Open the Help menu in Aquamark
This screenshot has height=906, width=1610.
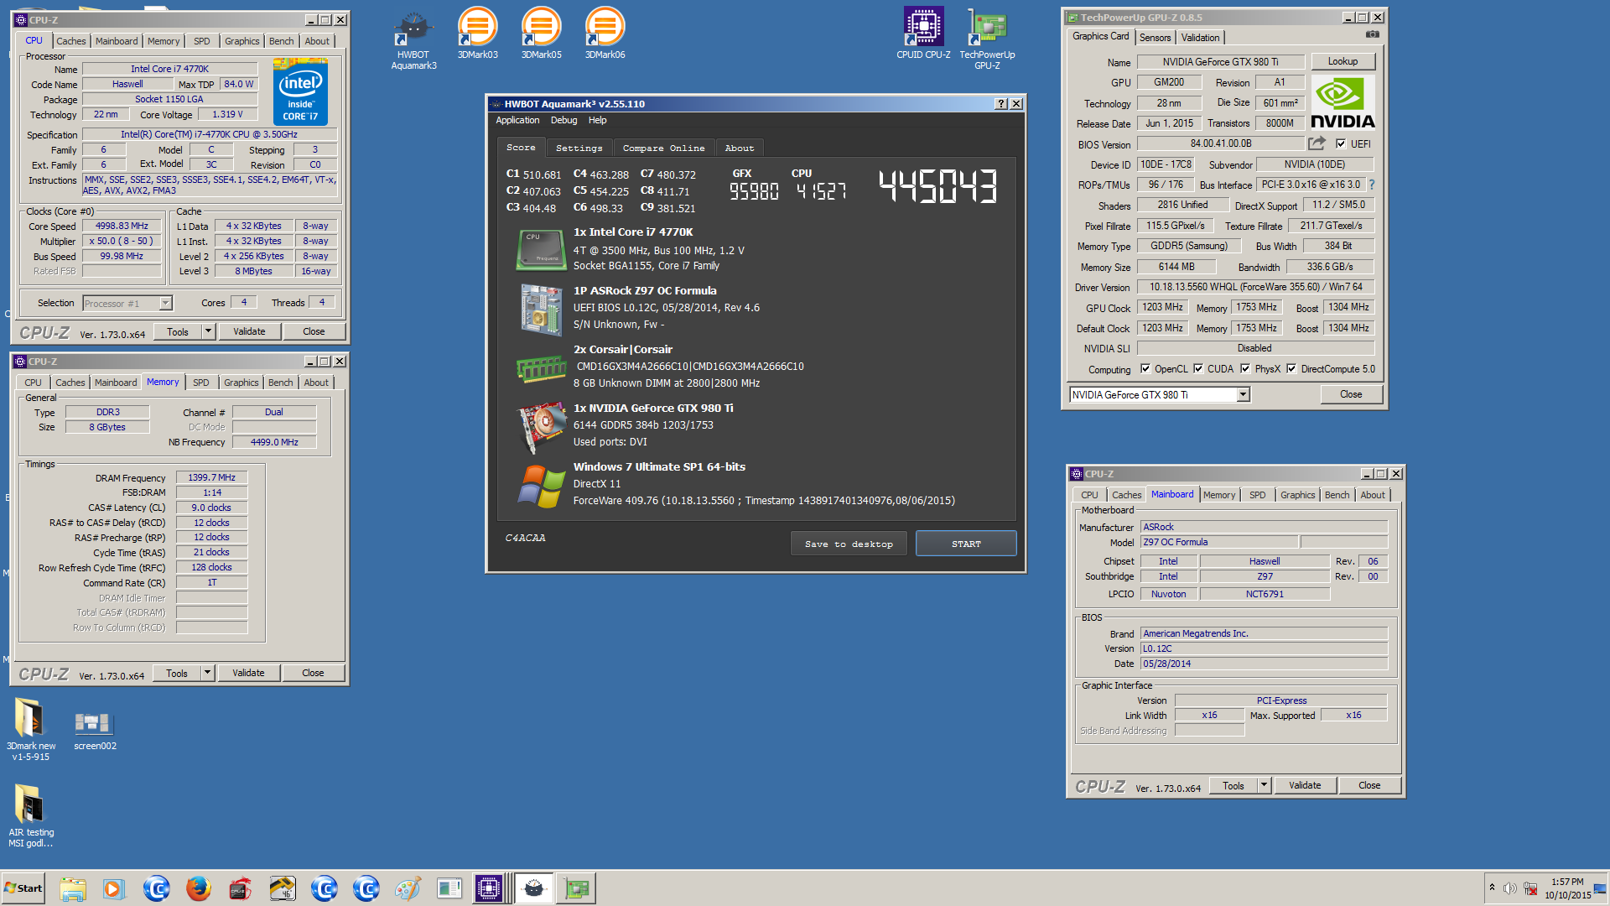(597, 120)
